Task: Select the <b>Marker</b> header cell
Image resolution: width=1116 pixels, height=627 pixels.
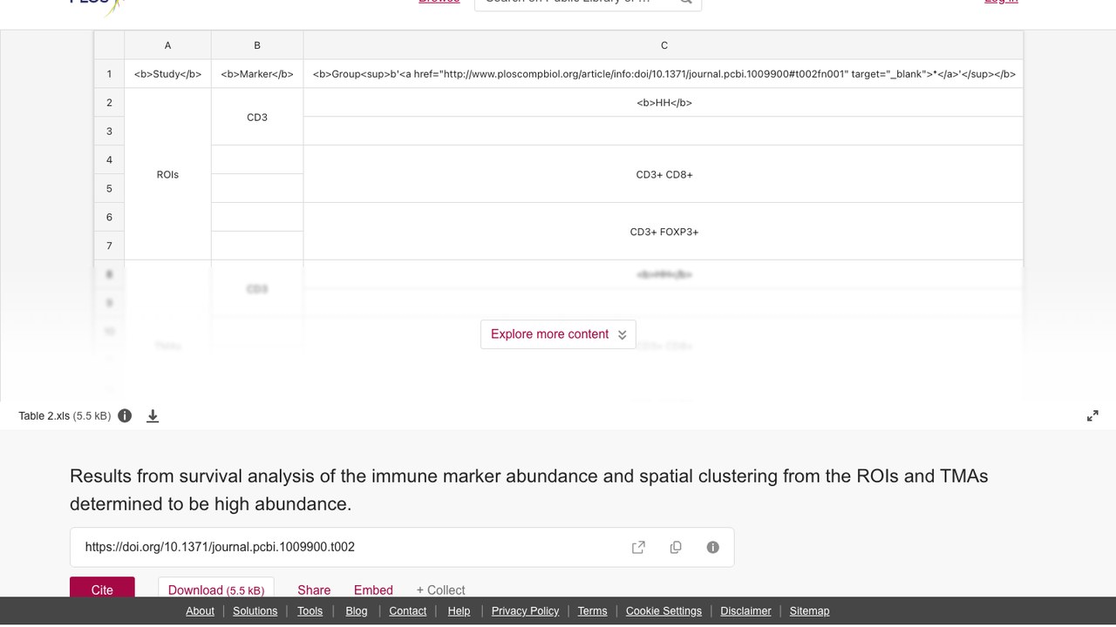Action: pos(257,74)
